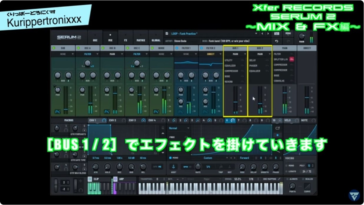Viewport: 364px width, 205px height.
Task: Select the ENV 2 tab
Action: [116, 121]
